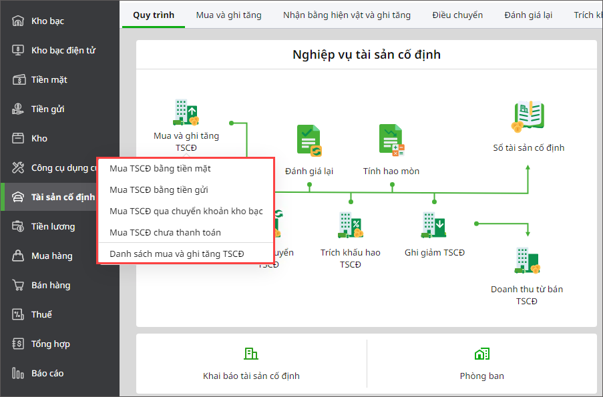Click the Doanh thu từ bán TSCĐ icon
Screen dimensions: 603x397
click(528, 261)
